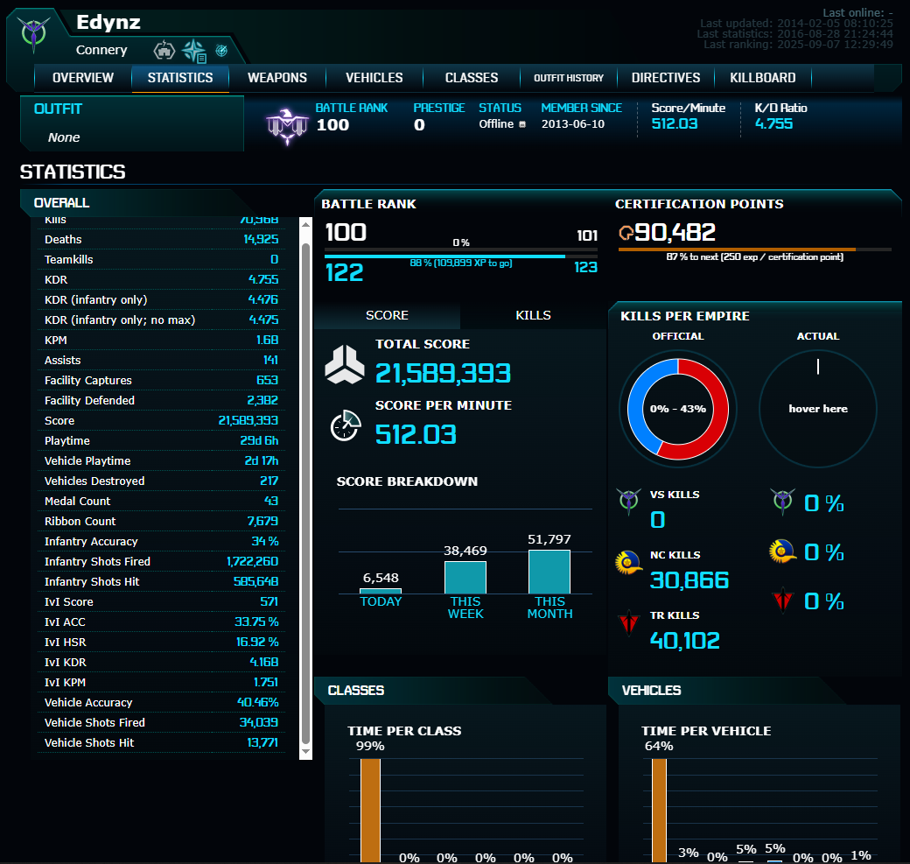This screenshot has height=864, width=910.
Task: Click the Ribbon Count row
Action: 161,522
